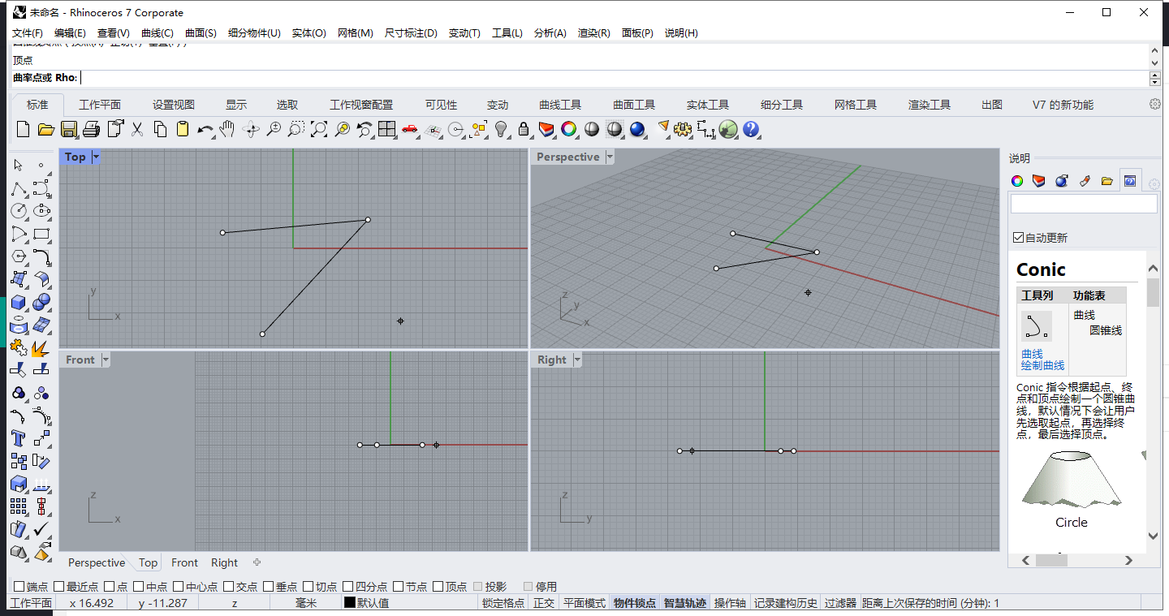This screenshot has width=1169, height=616.
Task: Click the New file icon
Action: [x=23, y=129]
